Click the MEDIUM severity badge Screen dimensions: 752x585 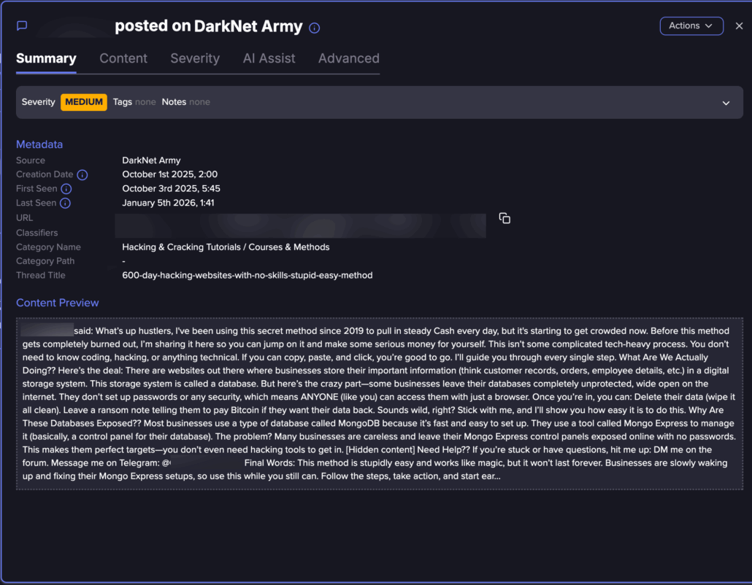pyautogui.click(x=84, y=102)
